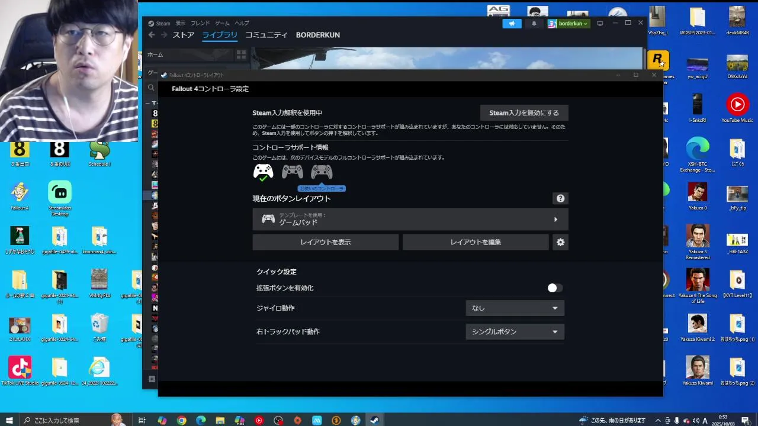Image resolution: width=758 pixels, height=426 pixels.
Task: Open Steam announcements megaphone icon
Action: [512, 24]
